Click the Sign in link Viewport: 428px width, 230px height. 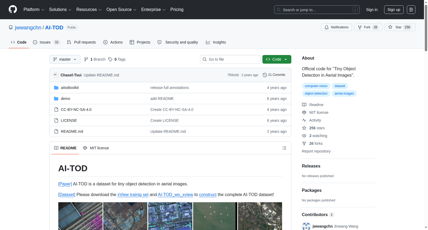point(372,10)
